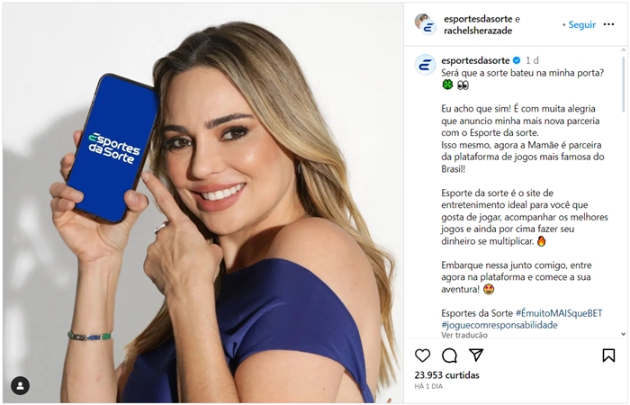
Task: Open the esportesdasorte avatar beside caption
Action: [x=425, y=65]
